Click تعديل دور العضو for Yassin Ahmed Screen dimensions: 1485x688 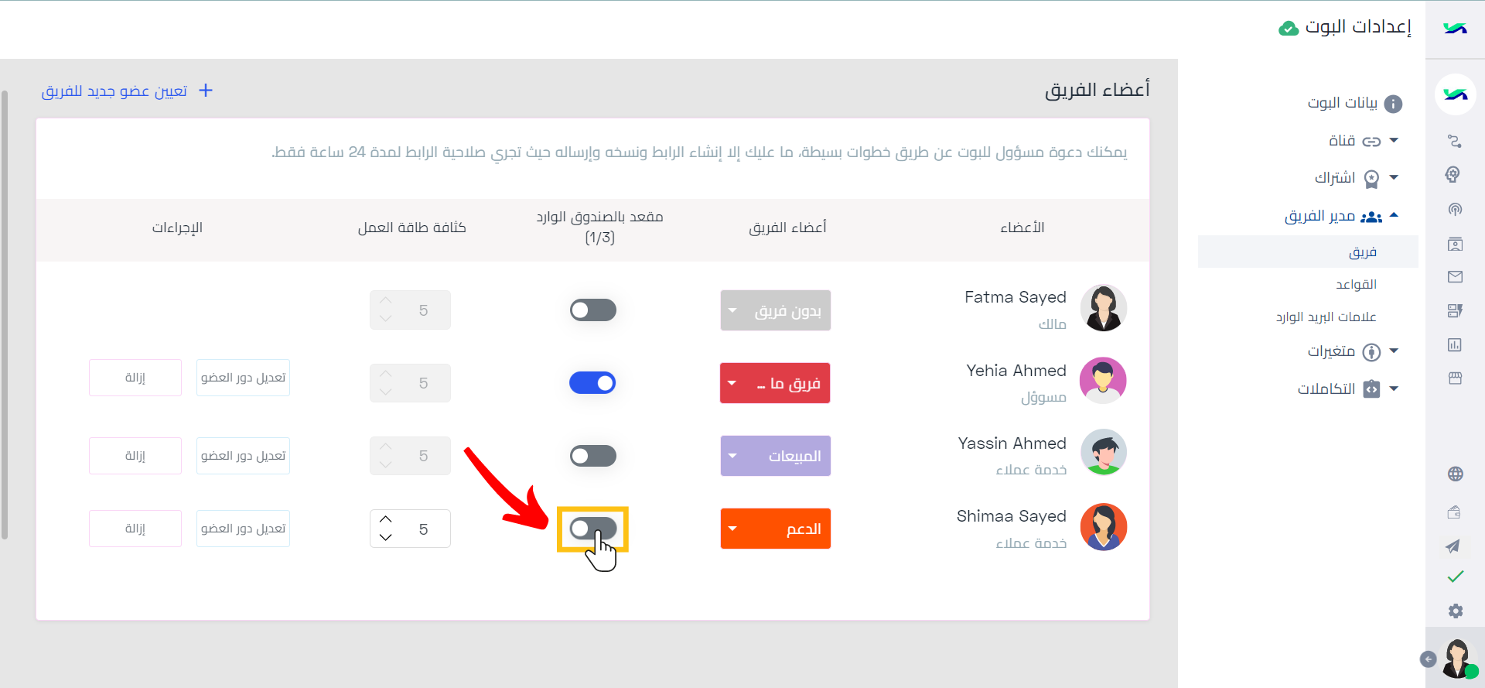point(243,456)
